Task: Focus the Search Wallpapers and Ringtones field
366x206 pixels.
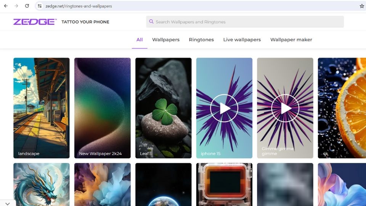Action: 245,22
